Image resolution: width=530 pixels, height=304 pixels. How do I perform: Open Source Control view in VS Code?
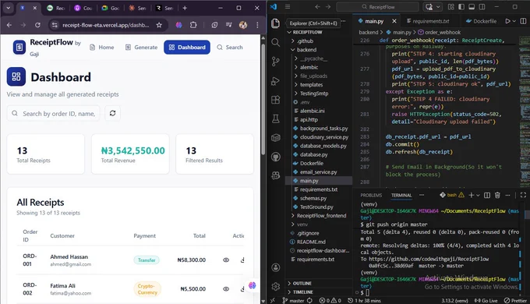point(275,62)
